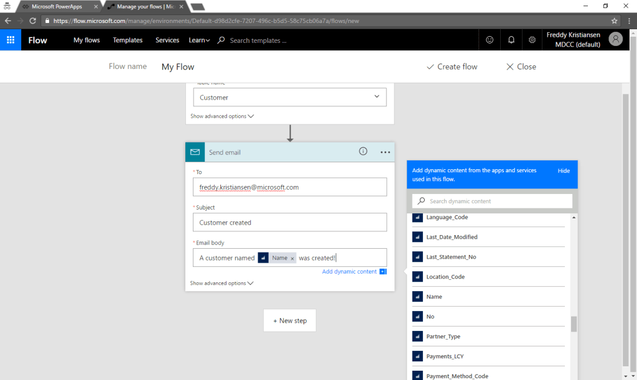Click the icon beside Payments_LCY
The height and width of the screenshot is (380, 637).
(x=417, y=356)
